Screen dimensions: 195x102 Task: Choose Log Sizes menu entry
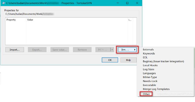(x=148, y=69)
